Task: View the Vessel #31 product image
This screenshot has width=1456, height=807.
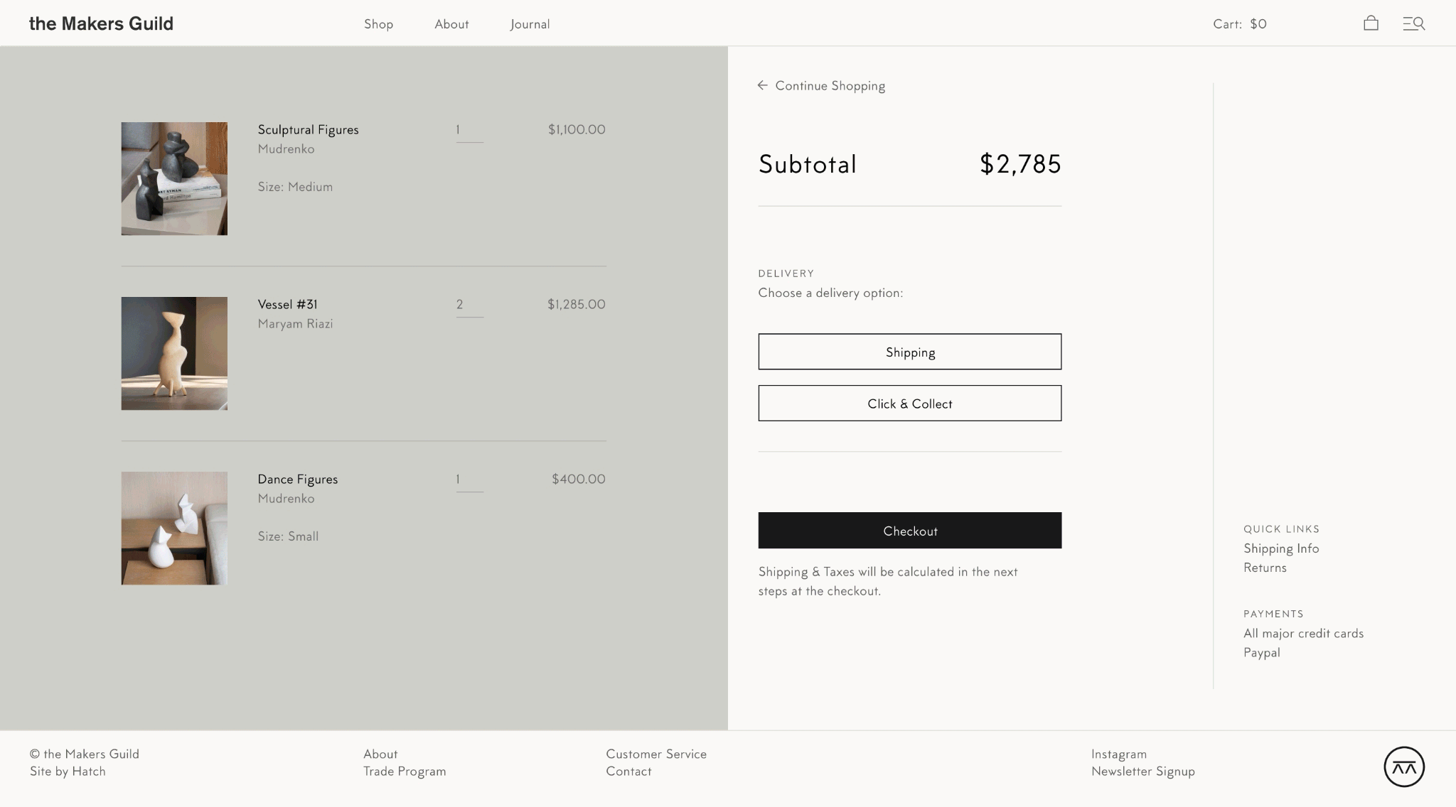Action: pyautogui.click(x=174, y=353)
